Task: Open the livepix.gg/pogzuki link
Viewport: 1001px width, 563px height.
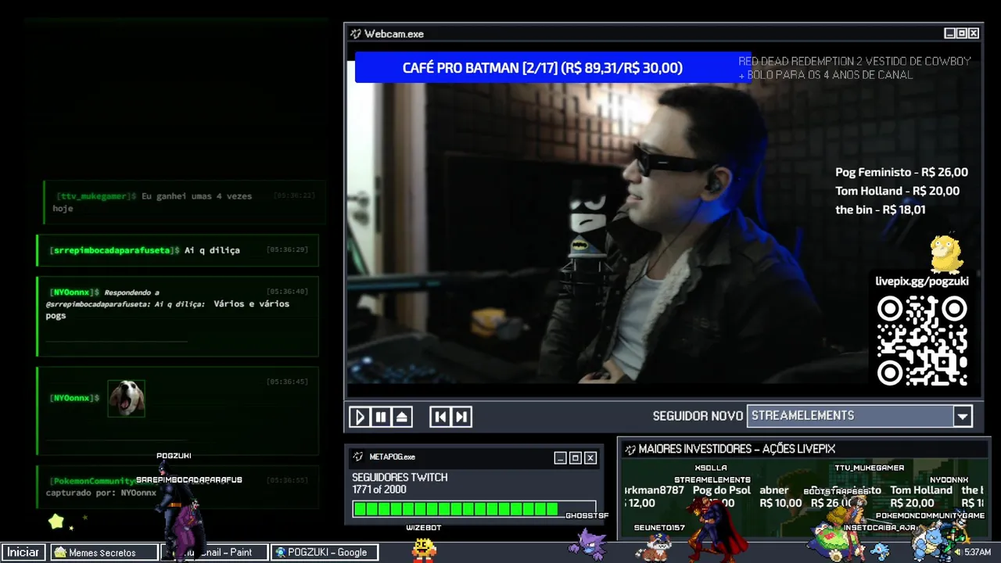Action: click(921, 281)
